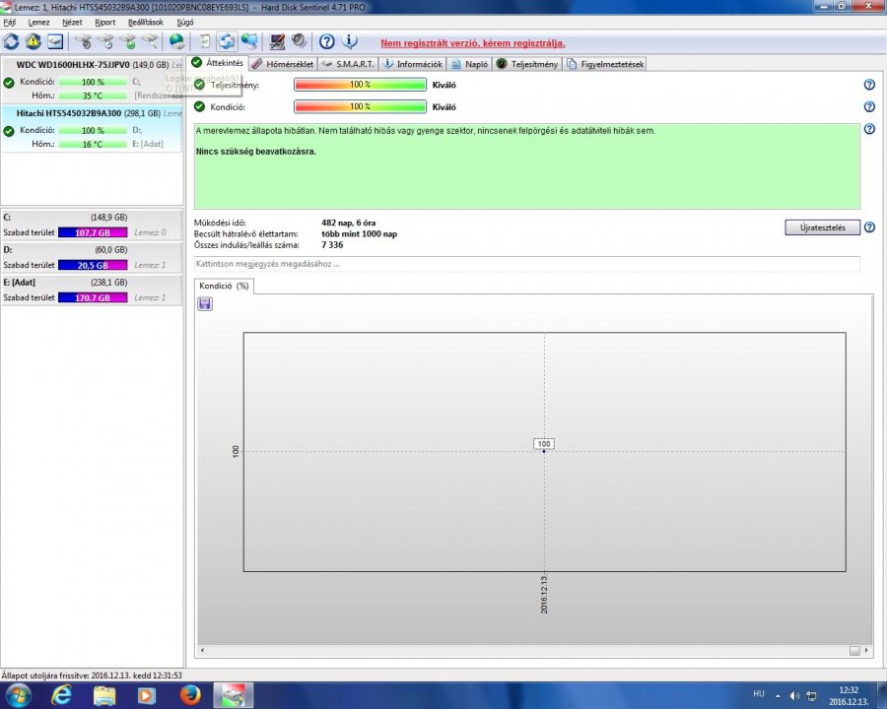Screen dimensions: 887x709
Task: Click the D: free space 20,5 GB bar
Action: point(93,265)
